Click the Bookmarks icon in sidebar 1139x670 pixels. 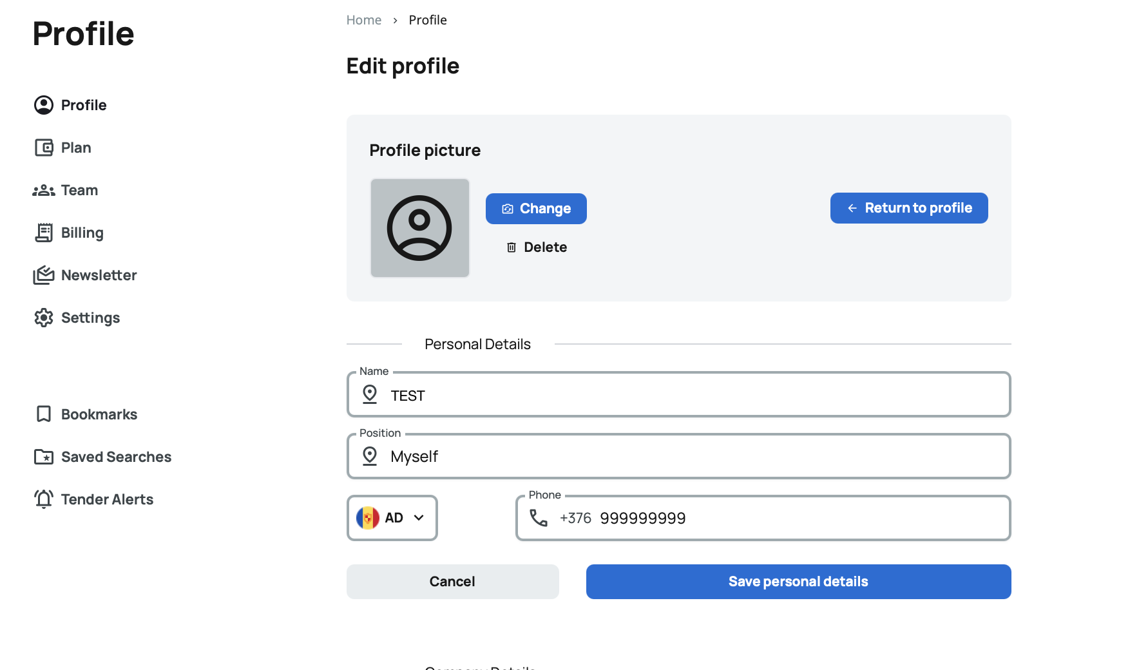tap(44, 414)
